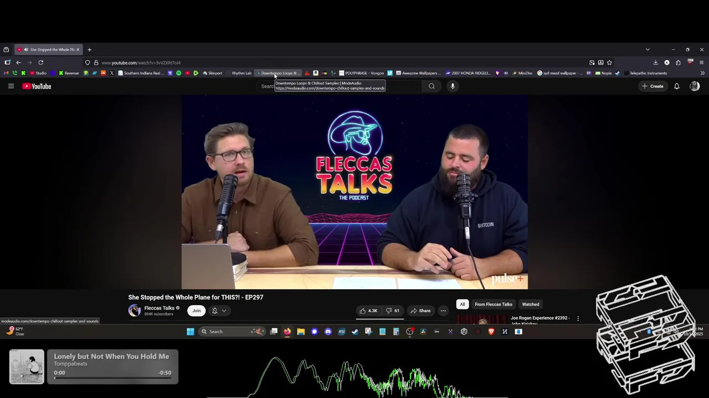The image size is (709, 398).
Task: Open Downtempo Loops bookmark
Action: [x=278, y=73]
